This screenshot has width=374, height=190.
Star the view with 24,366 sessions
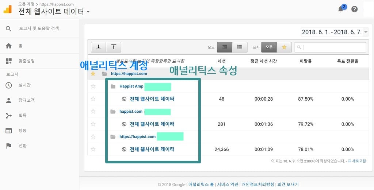[93, 149]
